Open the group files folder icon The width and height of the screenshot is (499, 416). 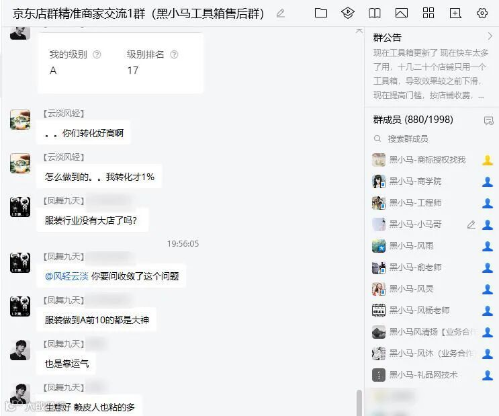(x=321, y=13)
